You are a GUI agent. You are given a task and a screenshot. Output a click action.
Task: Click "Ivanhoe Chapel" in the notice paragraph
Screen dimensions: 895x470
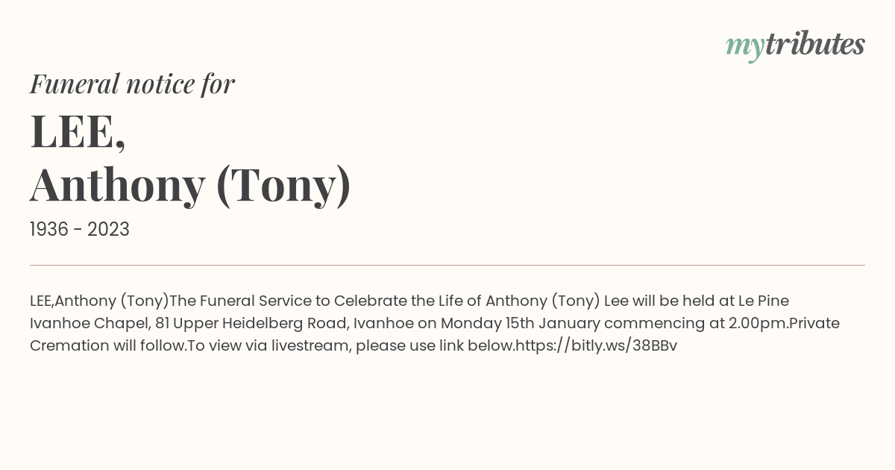(87, 323)
